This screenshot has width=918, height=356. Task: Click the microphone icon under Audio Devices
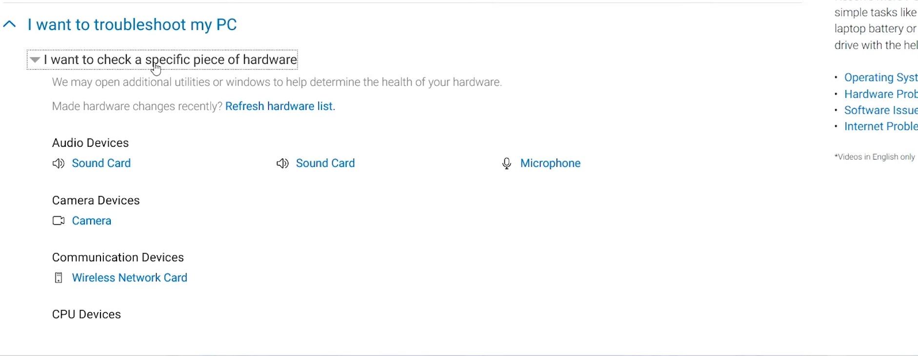click(x=507, y=163)
